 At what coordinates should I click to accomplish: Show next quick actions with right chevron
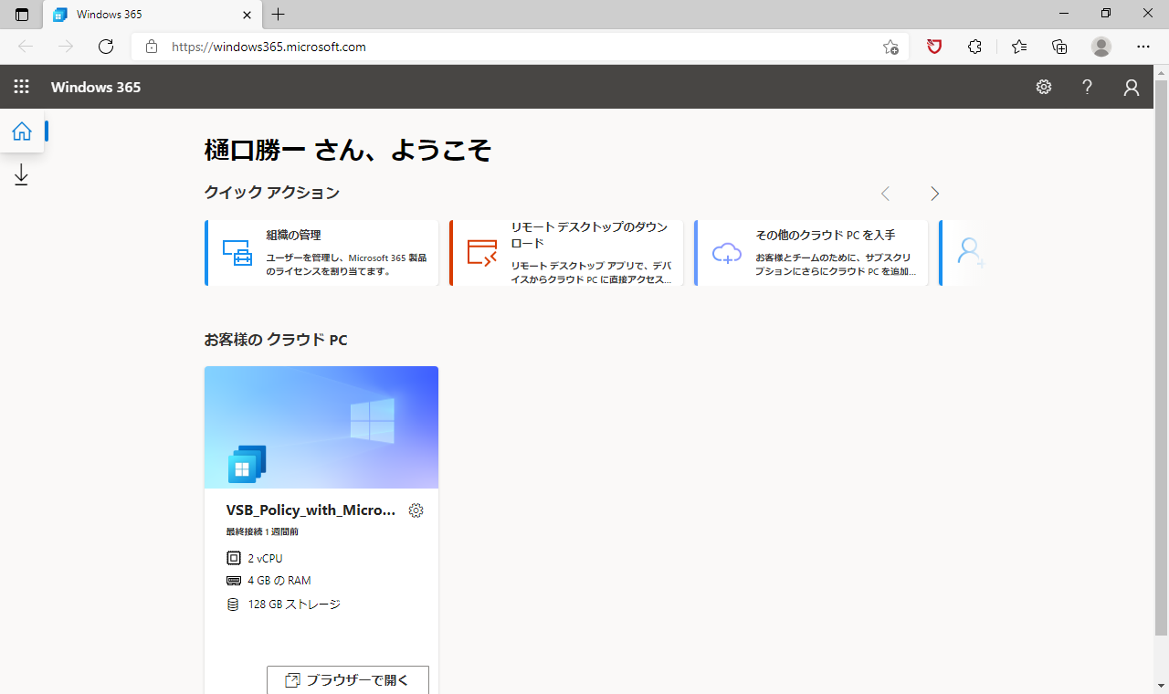(x=934, y=194)
